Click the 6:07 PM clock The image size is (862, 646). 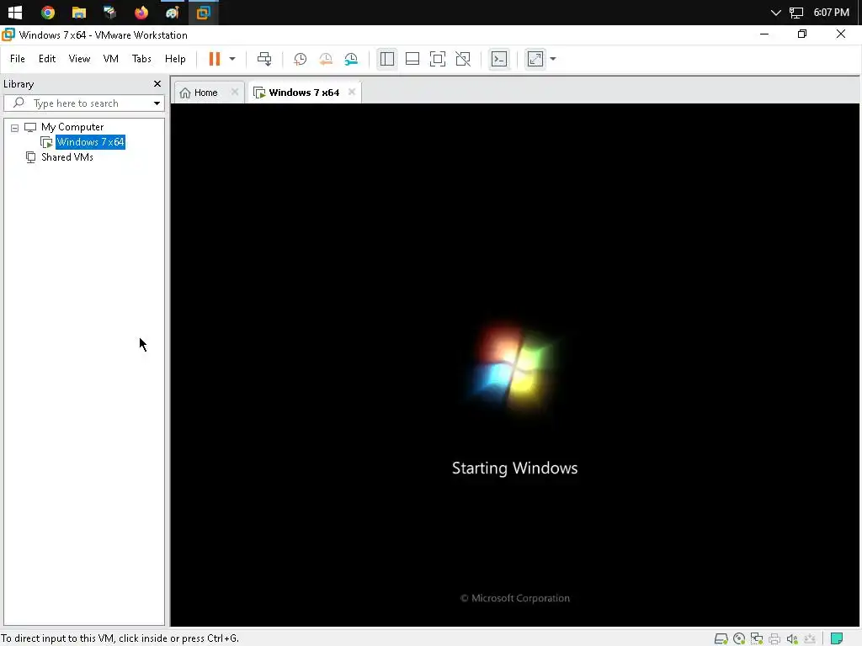pos(831,12)
